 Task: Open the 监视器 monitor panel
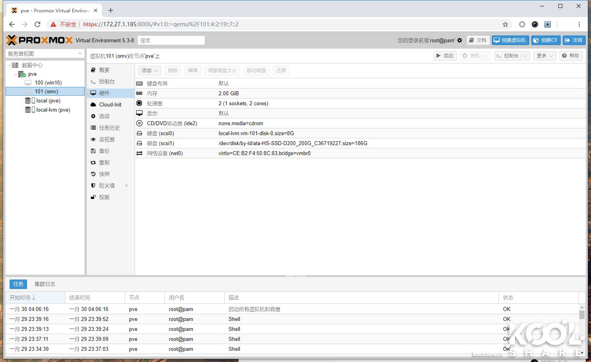(x=106, y=139)
